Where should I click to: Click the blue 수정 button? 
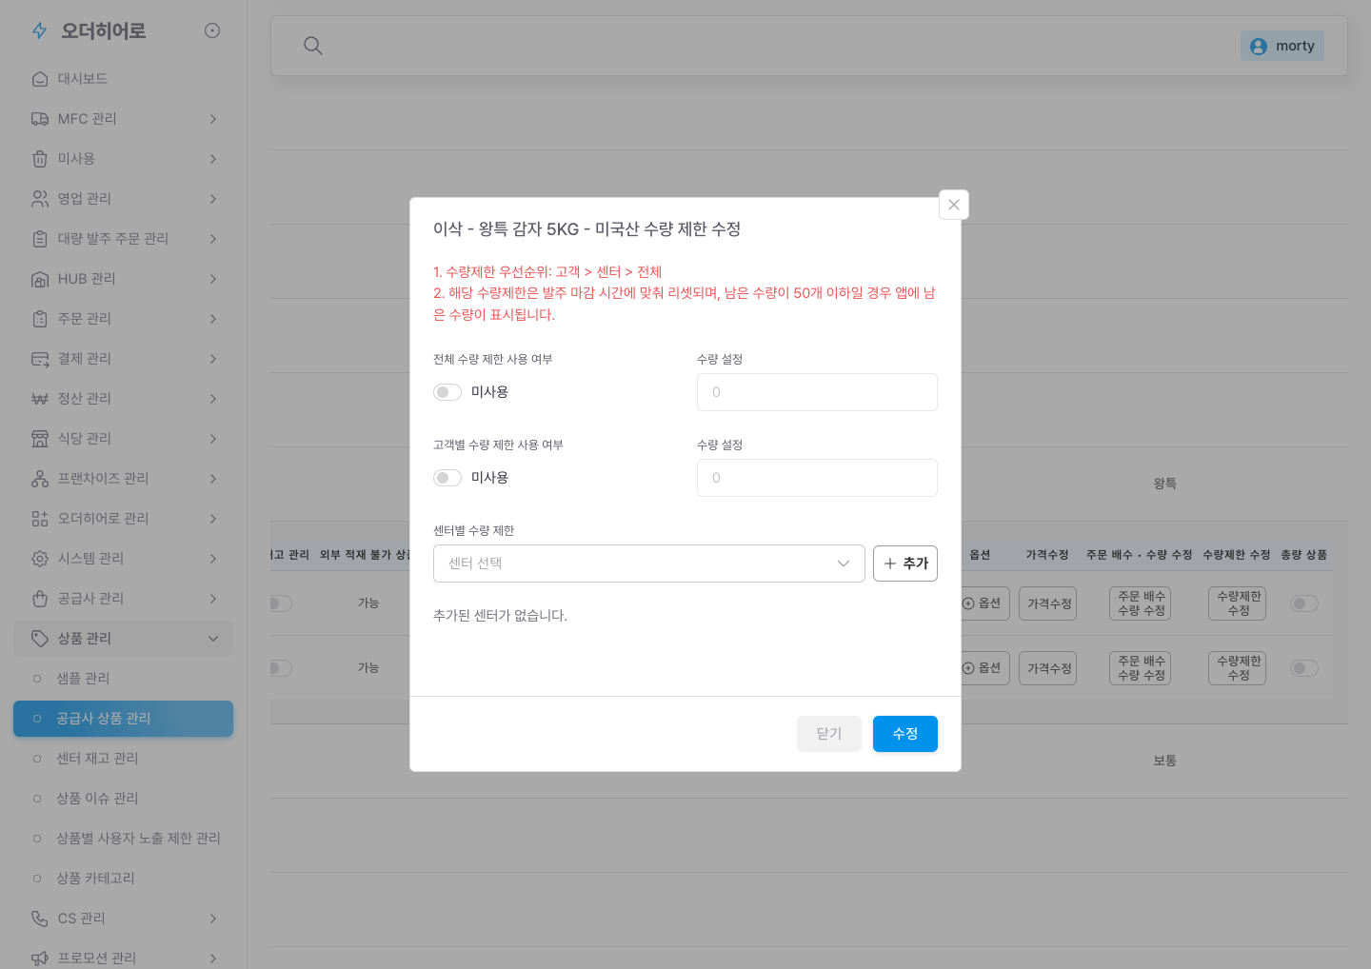905,734
